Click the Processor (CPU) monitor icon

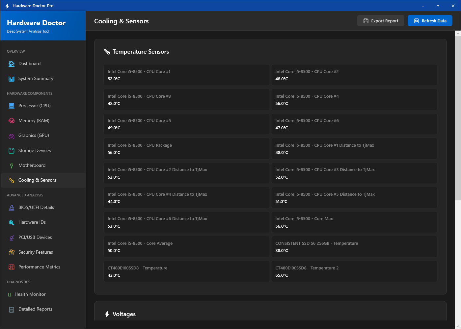click(12, 106)
